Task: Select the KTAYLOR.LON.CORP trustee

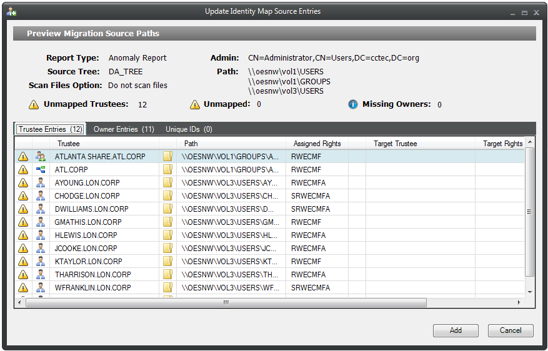Action: [x=89, y=261]
